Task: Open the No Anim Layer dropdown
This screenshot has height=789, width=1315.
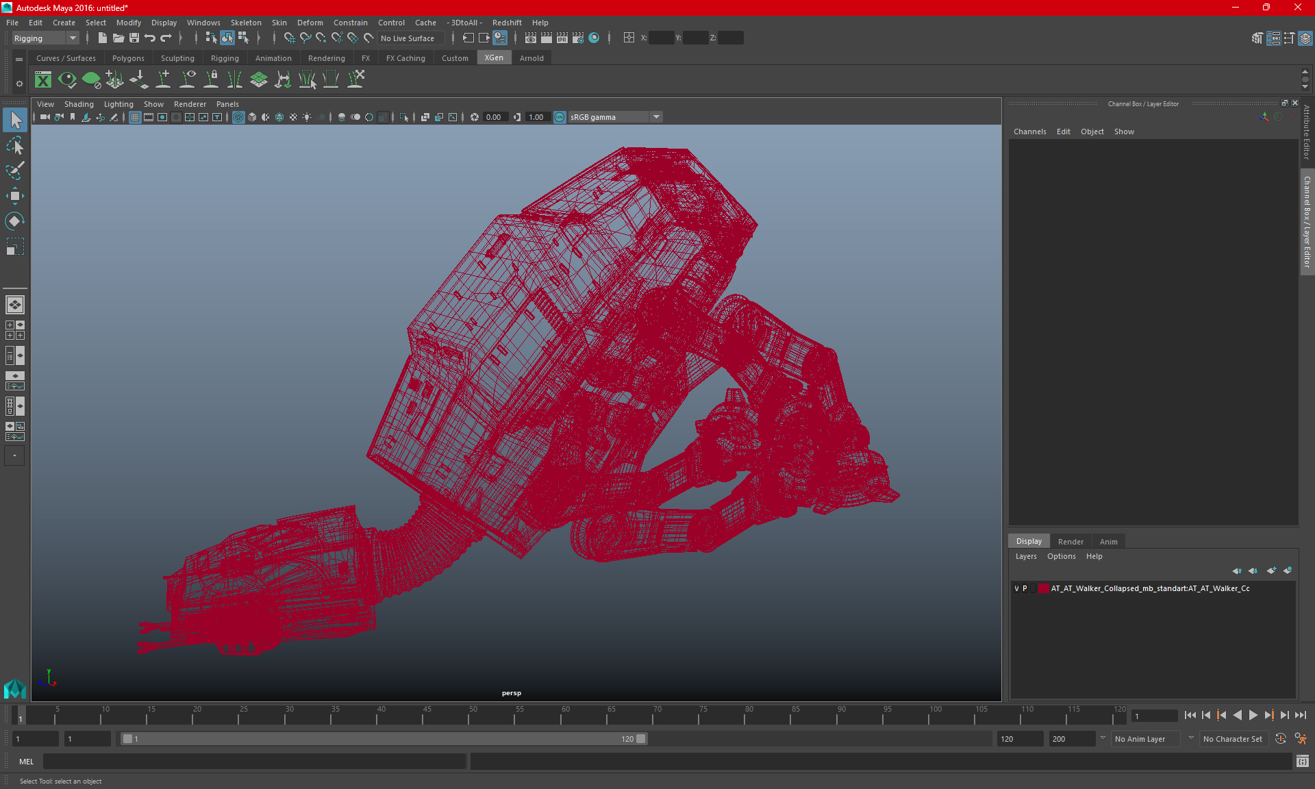Action: click(1146, 739)
